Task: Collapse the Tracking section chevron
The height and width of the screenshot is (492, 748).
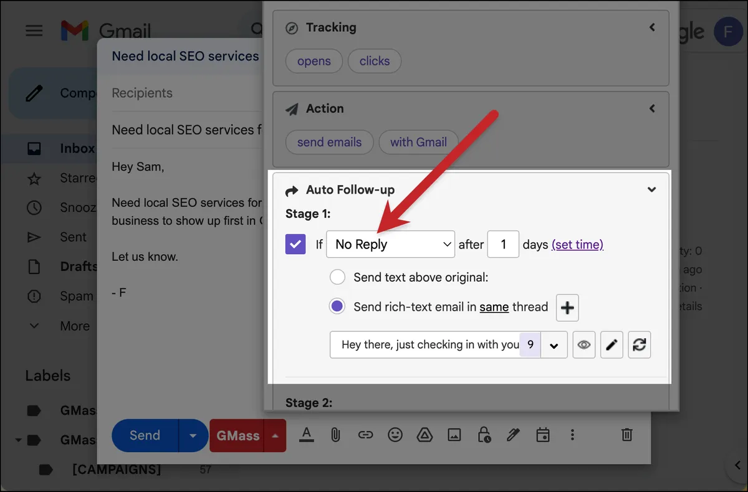Action: coord(652,27)
